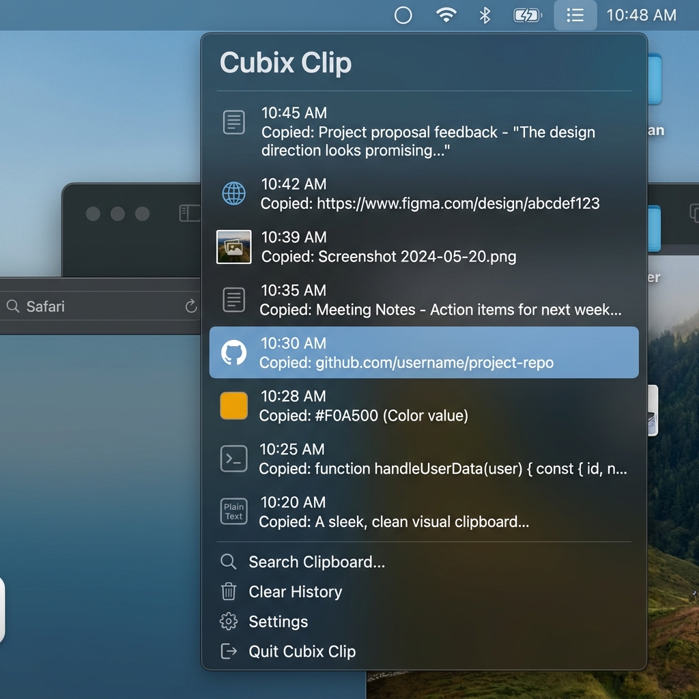
Task: Click the search magnifier in Safari's address field
Action: point(13,306)
